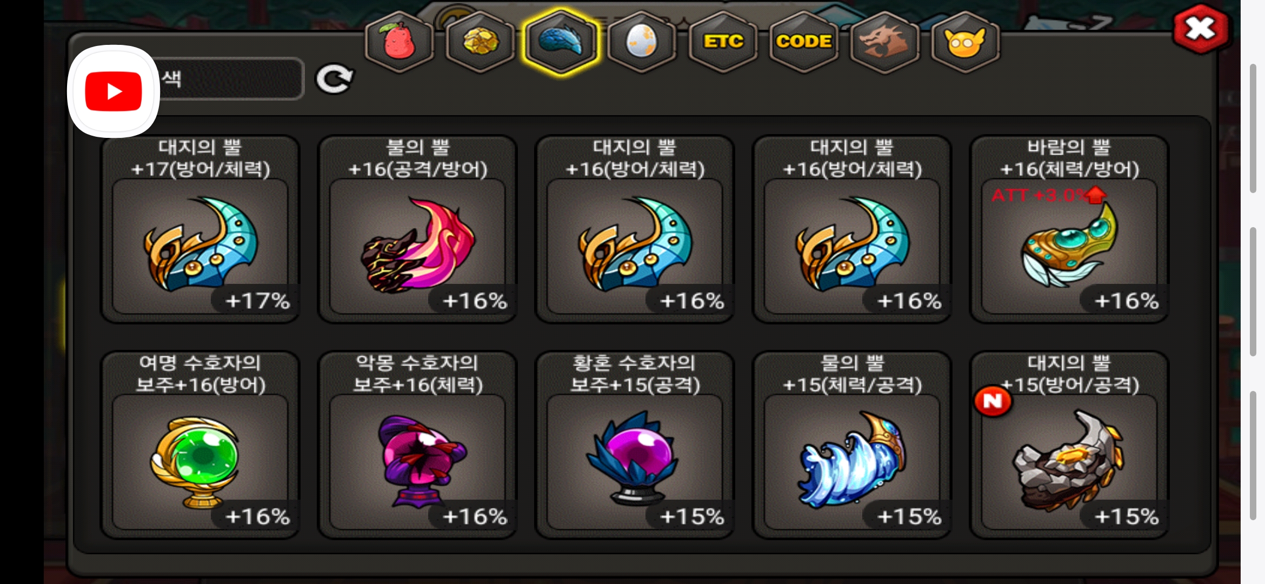Select the blue horn equipment tab
The width and height of the screenshot is (1265, 584).
561,42
